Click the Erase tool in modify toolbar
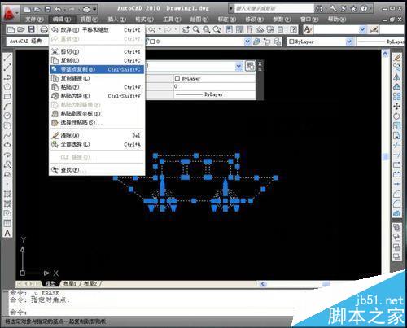407x328 pixels. [x=397, y=57]
